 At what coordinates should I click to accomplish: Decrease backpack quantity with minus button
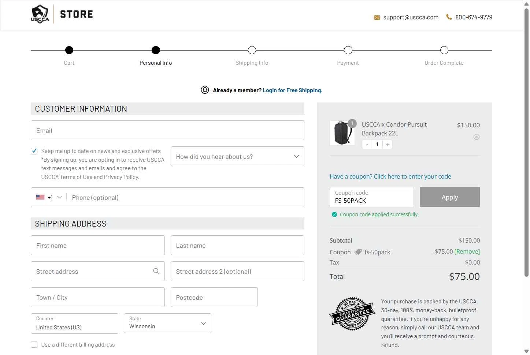(x=367, y=145)
